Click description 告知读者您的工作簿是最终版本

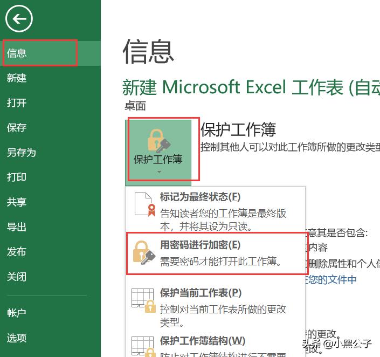click(223, 219)
